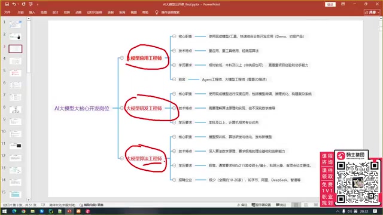Viewport: 383px width, 215px height.
Task: Open the 幻灯片放映 ribbon tab
Action: point(95,12)
